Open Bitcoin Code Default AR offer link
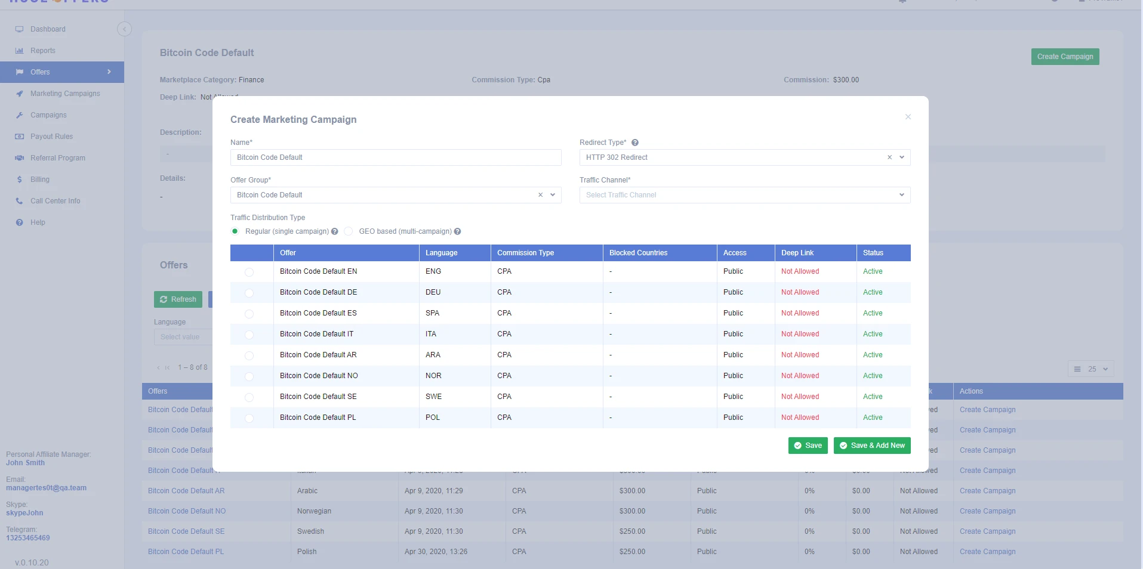Screen dimensions: 1143x569 (x=186, y=491)
